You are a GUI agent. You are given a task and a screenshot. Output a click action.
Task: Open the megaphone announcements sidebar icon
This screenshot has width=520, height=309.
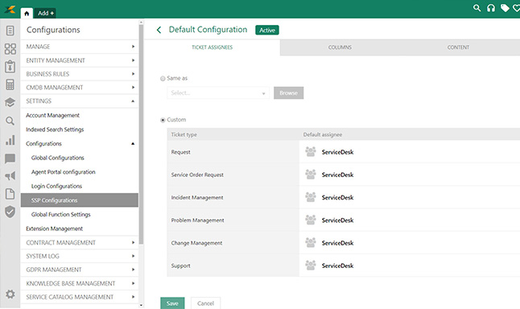10,175
